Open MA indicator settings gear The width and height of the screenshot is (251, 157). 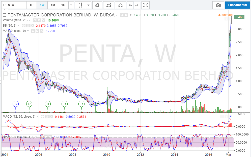[37, 31]
